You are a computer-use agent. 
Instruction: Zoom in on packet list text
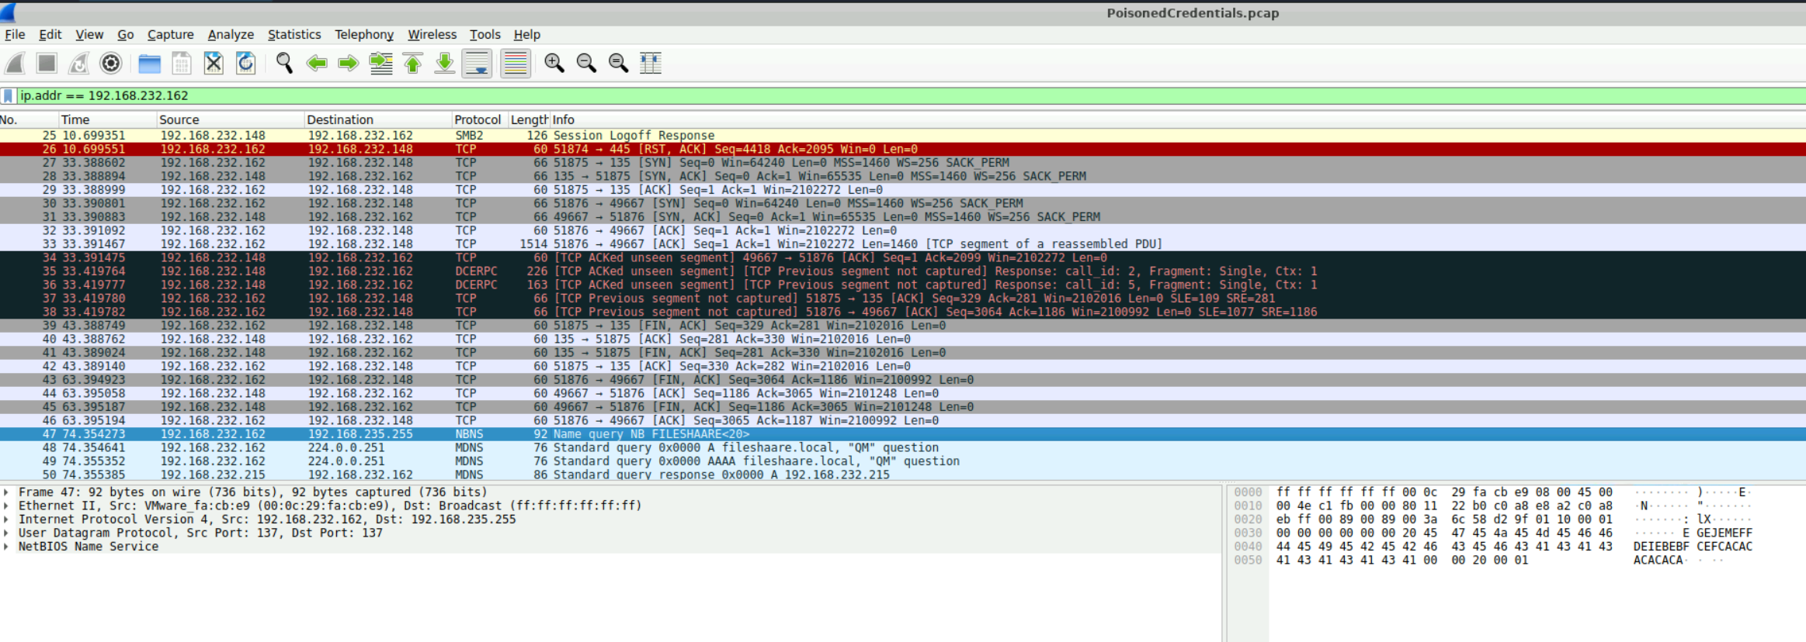(x=554, y=63)
